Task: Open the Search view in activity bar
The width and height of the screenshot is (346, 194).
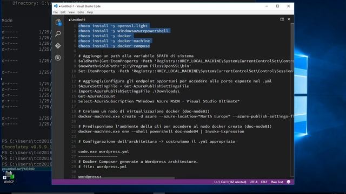Action: pyautogui.click(x=58, y=33)
